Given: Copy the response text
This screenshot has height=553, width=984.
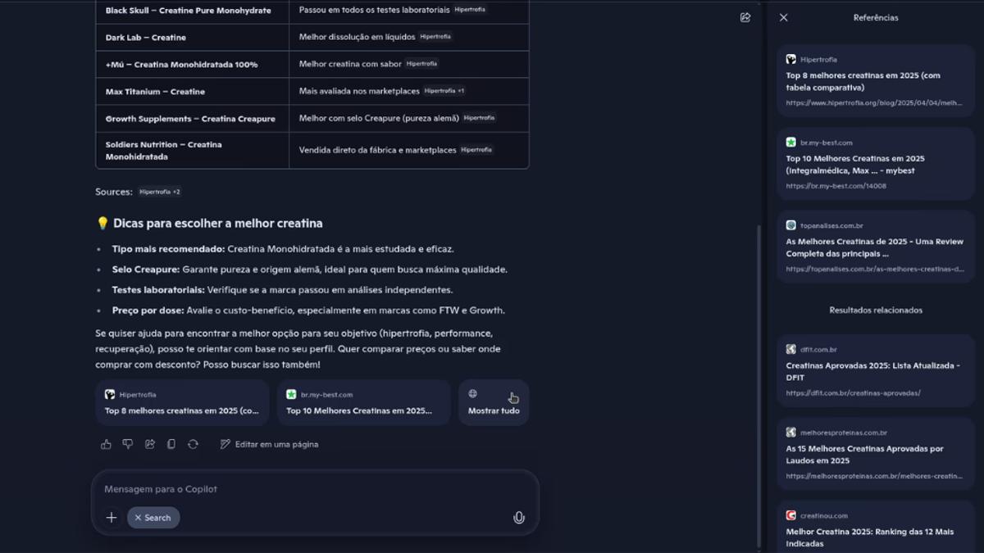Looking at the screenshot, I should coord(171,444).
